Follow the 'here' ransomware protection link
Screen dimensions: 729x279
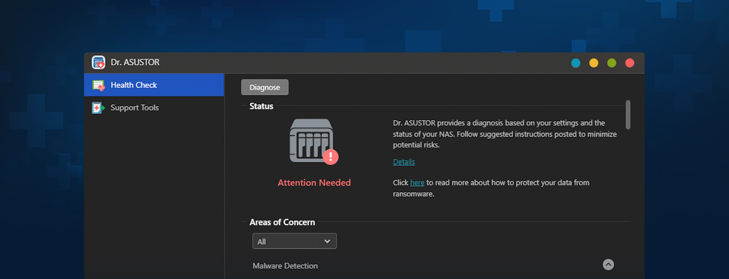coord(417,182)
